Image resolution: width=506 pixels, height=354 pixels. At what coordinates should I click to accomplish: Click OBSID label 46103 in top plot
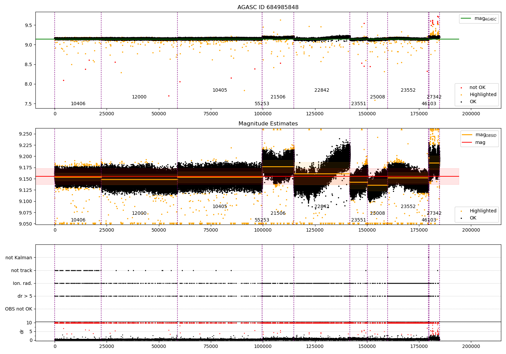429,104
